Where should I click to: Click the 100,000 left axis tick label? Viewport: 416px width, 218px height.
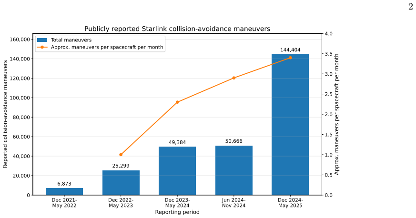[x=20, y=98]
